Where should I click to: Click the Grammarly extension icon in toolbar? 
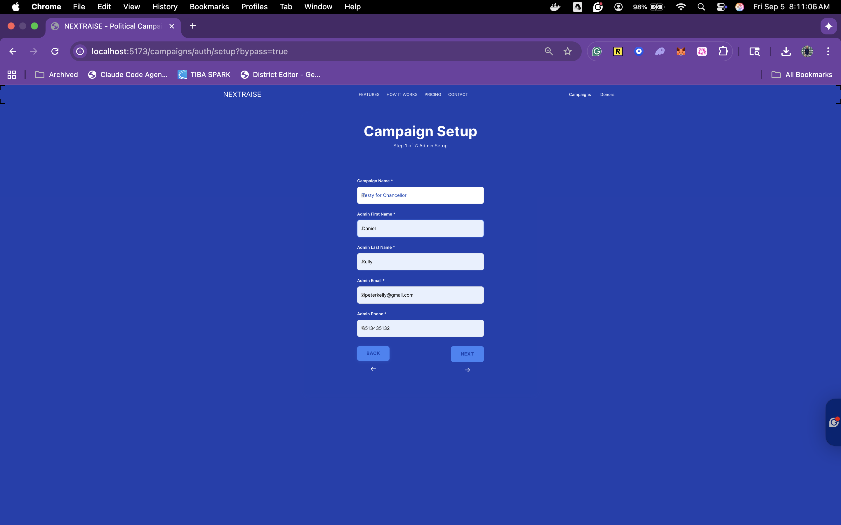point(597,52)
